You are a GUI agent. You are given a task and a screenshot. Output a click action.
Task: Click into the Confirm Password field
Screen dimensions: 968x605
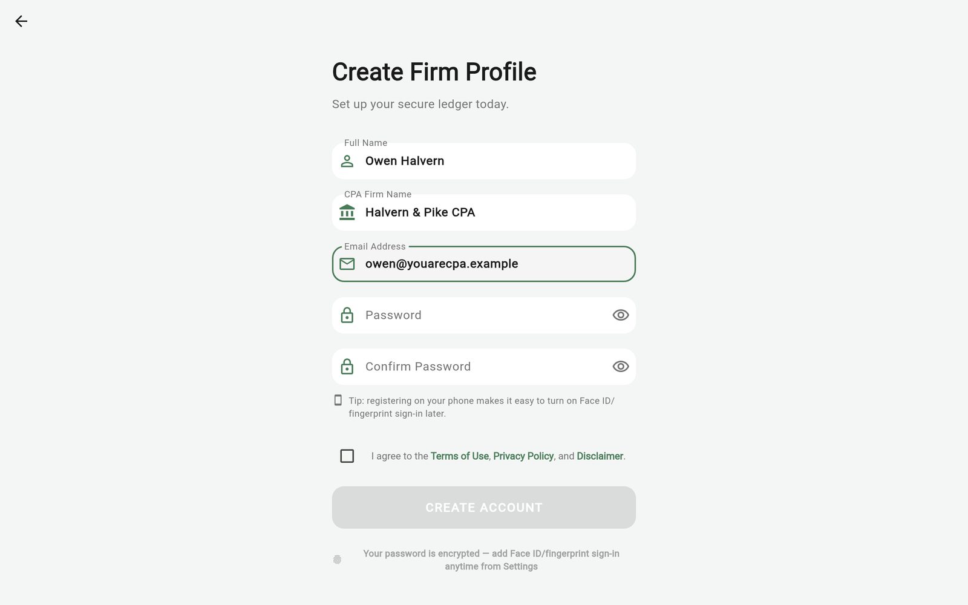point(484,367)
